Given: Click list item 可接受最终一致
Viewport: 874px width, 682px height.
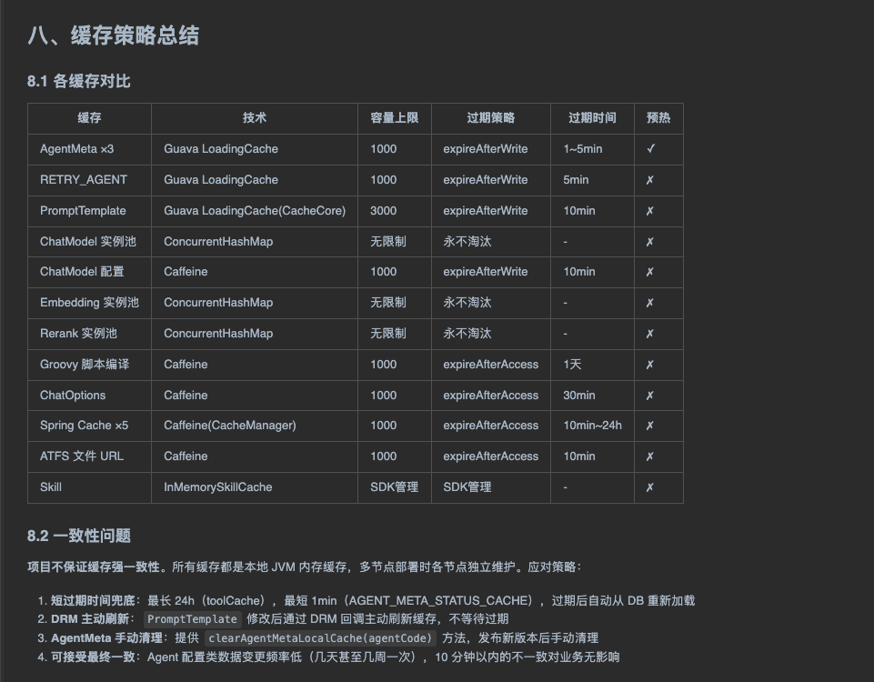Looking at the screenshot, I should [x=329, y=657].
